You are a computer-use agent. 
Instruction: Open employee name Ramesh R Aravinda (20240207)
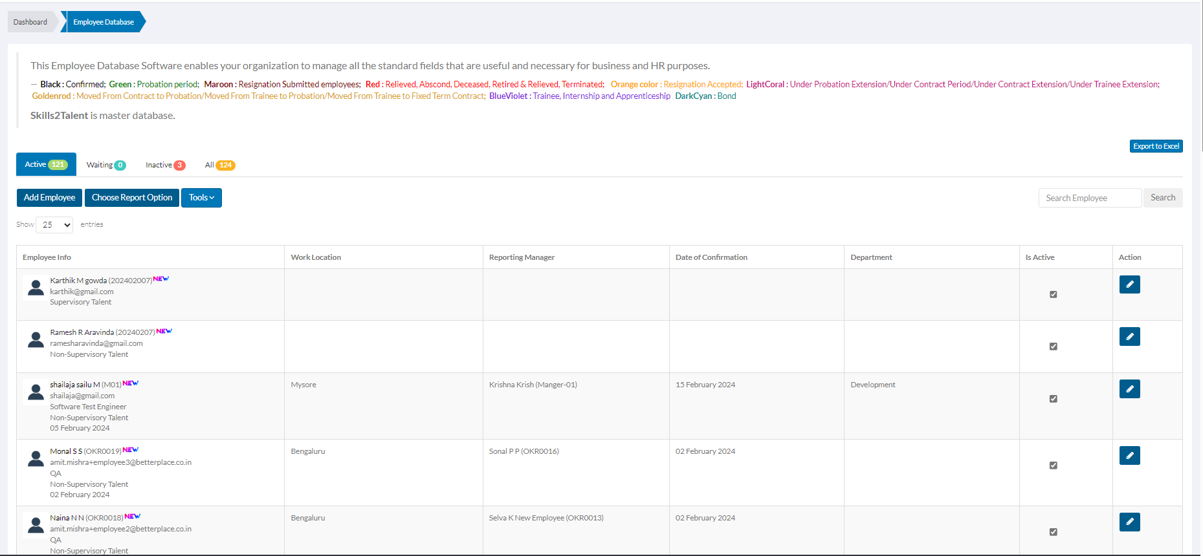click(x=102, y=332)
